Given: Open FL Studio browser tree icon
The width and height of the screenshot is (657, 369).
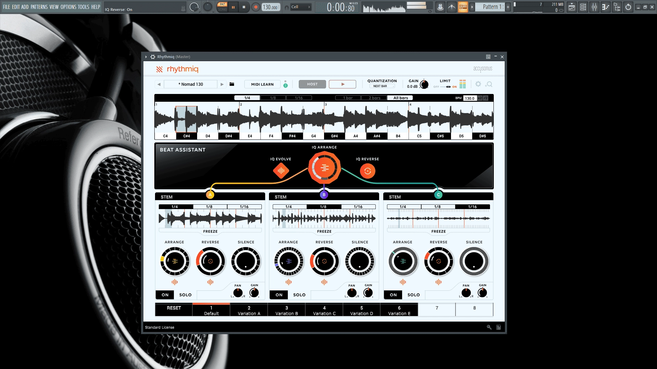Looking at the screenshot, I should pyautogui.click(x=617, y=7).
